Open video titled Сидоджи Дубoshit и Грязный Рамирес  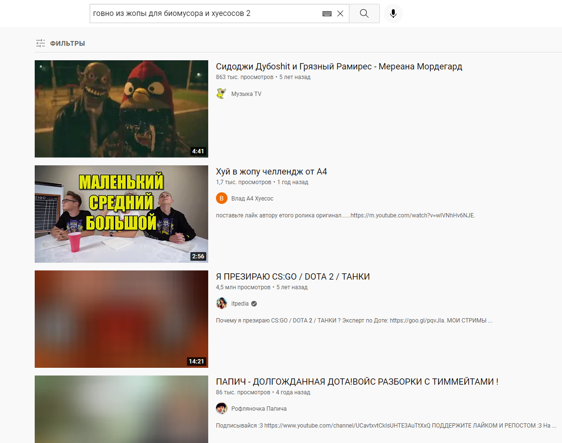339,67
